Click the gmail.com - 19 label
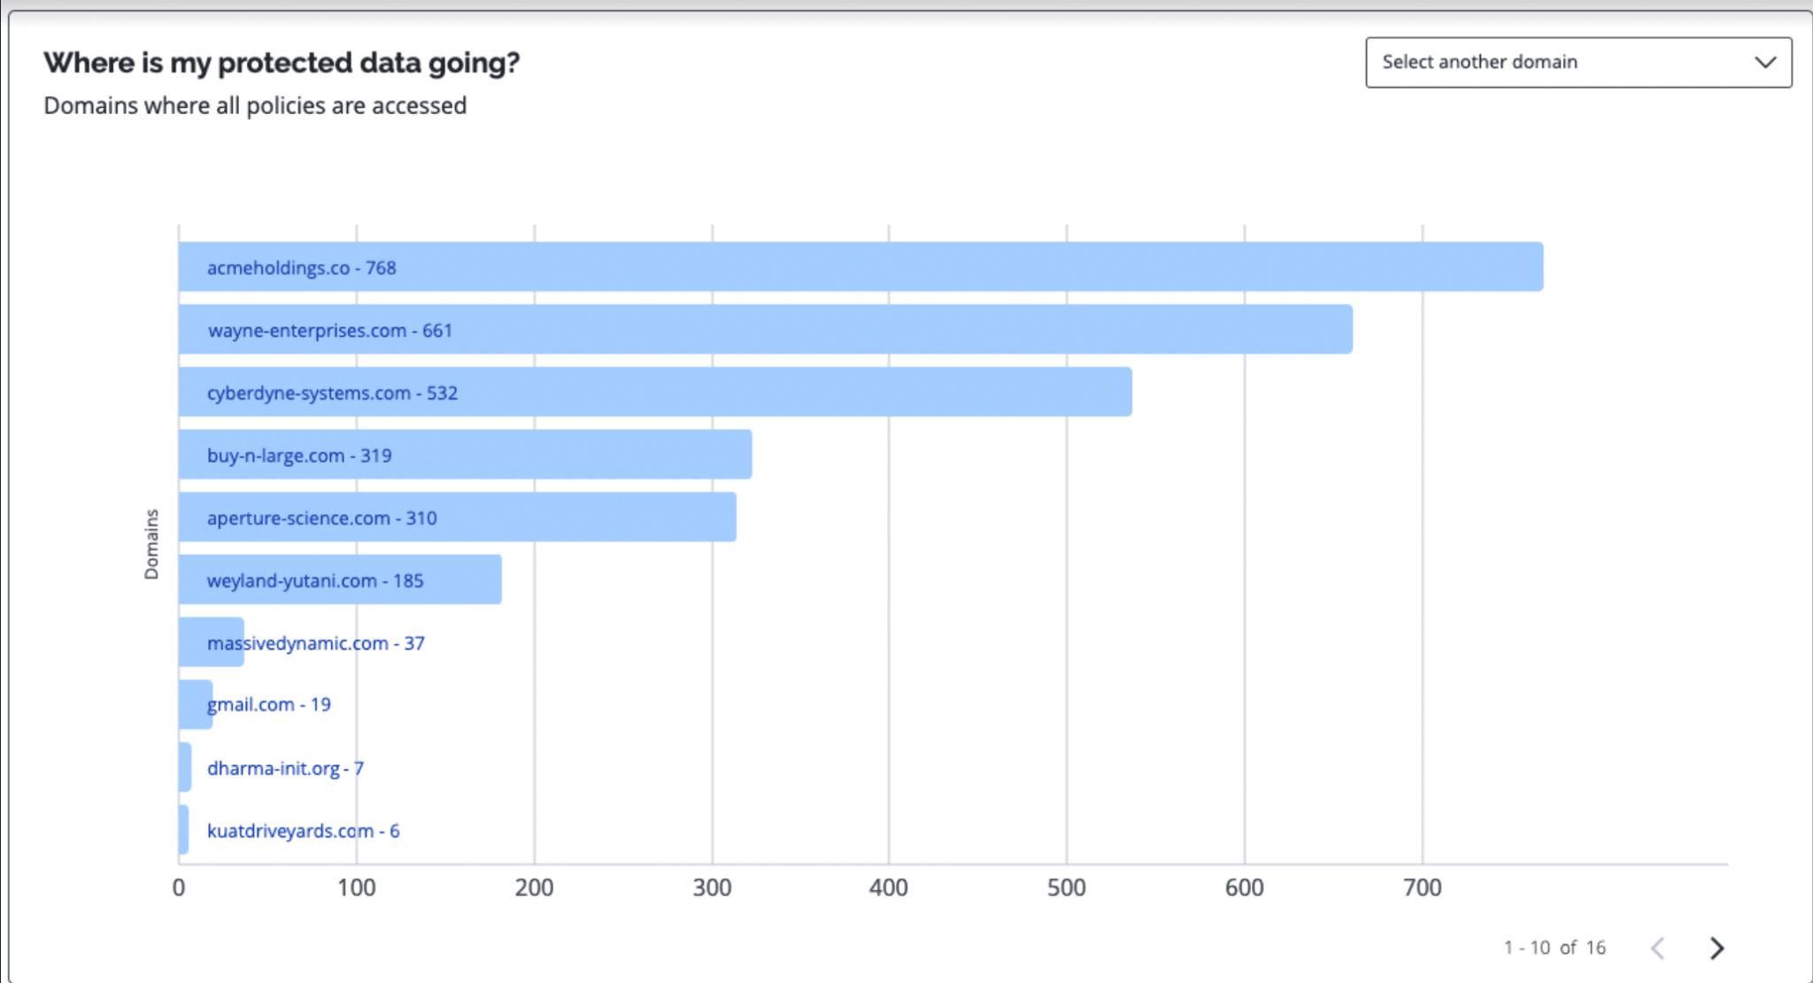Image resolution: width=1813 pixels, height=983 pixels. 269,705
